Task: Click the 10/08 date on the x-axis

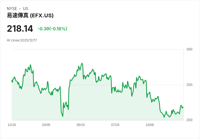Action: 150,125
